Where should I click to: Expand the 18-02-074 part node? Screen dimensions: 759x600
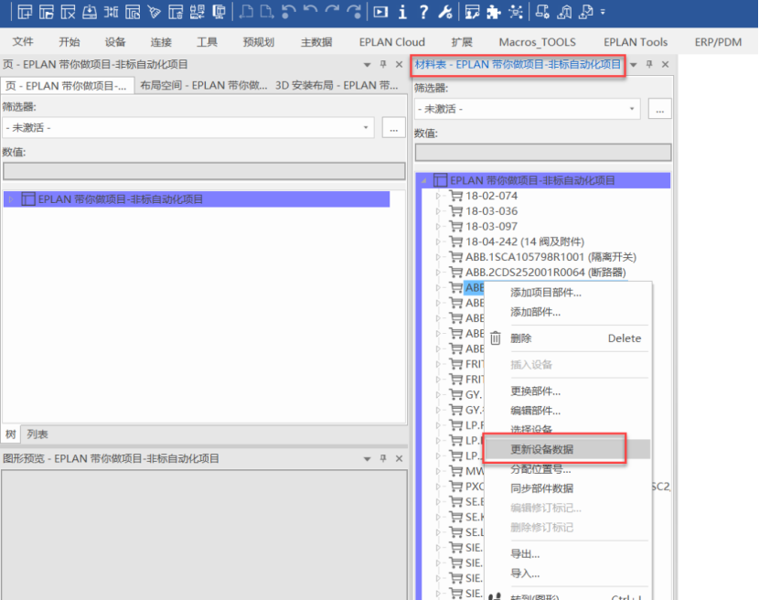pos(438,196)
